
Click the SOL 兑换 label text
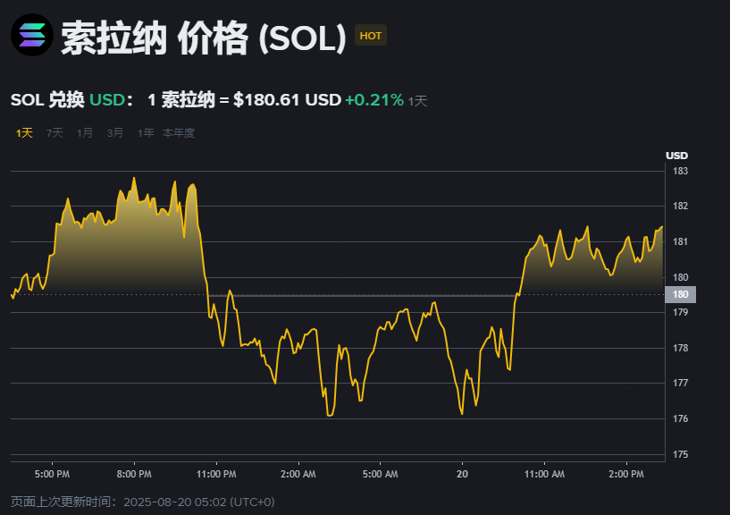point(47,100)
